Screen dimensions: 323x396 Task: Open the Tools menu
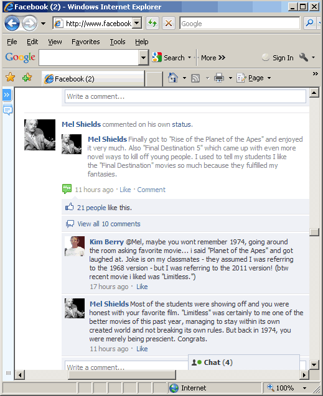(x=117, y=42)
